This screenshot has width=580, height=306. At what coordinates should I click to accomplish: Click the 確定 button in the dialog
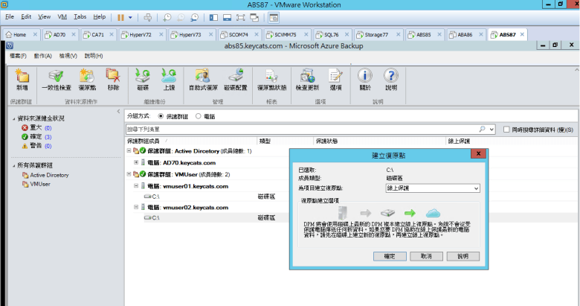pyautogui.click(x=389, y=255)
